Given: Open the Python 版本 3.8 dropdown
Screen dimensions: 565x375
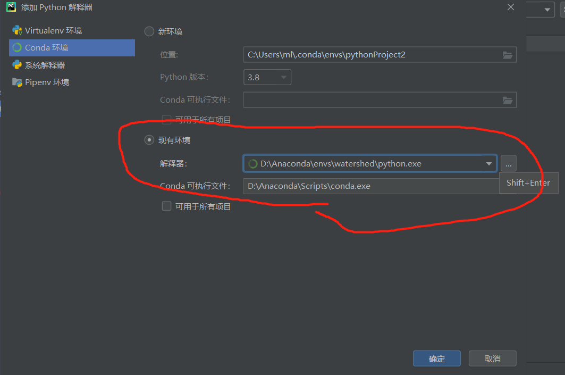Looking at the screenshot, I should click(267, 77).
